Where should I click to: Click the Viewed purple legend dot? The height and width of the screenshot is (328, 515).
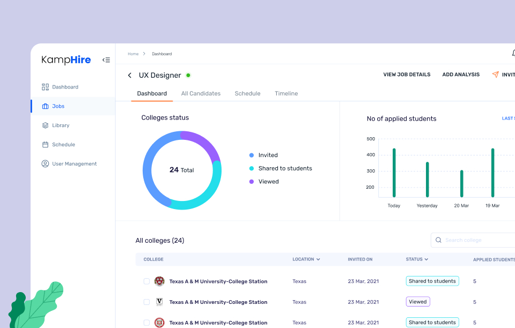252,182
